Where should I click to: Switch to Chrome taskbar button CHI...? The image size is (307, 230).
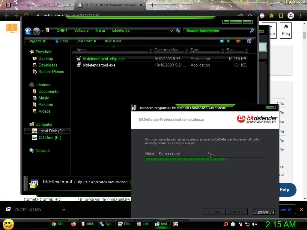tap(59, 224)
